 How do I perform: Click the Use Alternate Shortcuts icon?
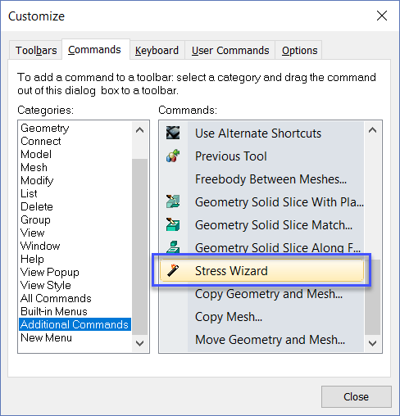173,133
